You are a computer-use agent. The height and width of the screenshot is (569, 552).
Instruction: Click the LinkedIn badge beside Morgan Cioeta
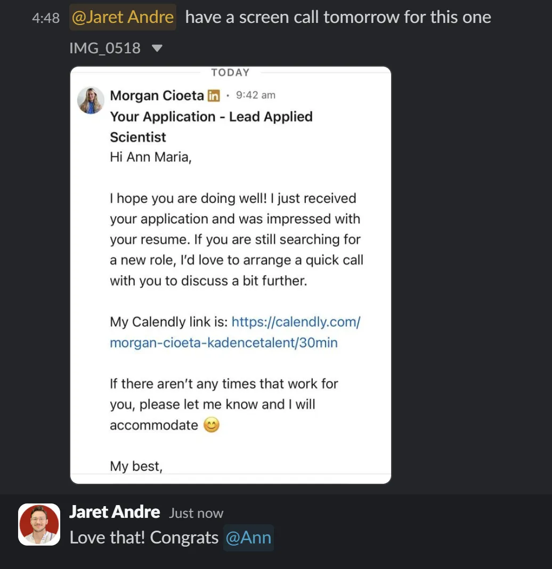pyautogui.click(x=214, y=96)
